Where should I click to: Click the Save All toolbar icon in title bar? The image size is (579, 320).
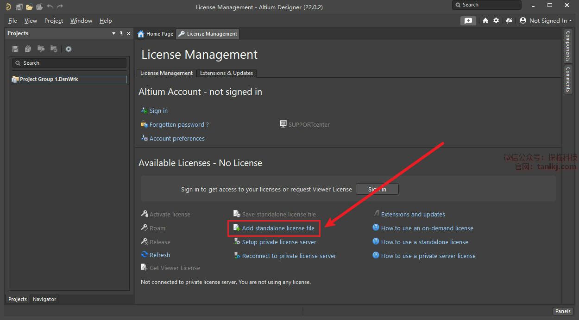[19, 7]
